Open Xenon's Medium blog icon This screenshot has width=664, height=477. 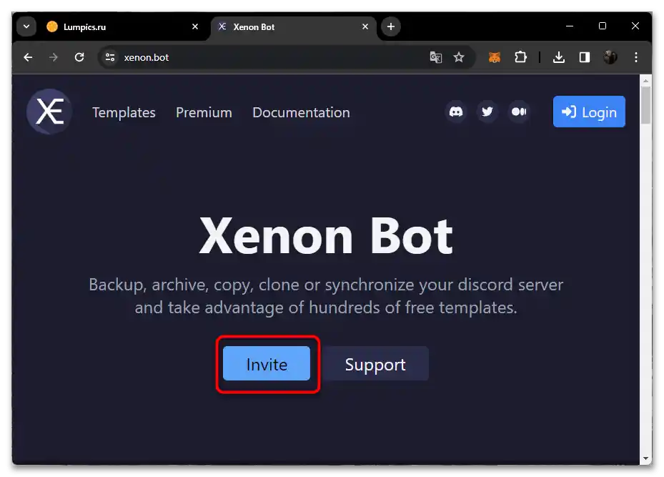(519, 112)
